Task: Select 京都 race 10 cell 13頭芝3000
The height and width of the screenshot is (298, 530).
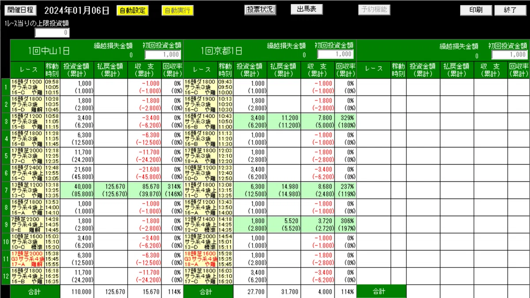Action: [x=200, y=241]
